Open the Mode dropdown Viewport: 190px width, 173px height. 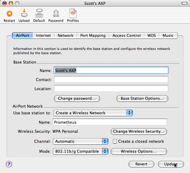click(x=81, y=151)
